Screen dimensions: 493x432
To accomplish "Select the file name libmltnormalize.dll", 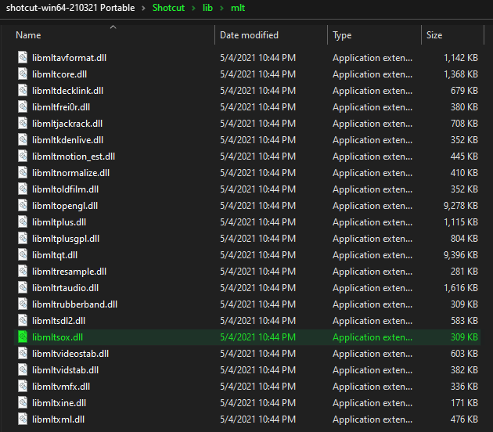I will pos(70,173).
